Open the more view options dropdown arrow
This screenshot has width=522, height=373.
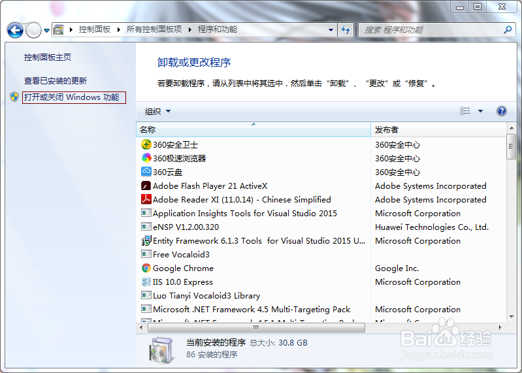point(480,111)
